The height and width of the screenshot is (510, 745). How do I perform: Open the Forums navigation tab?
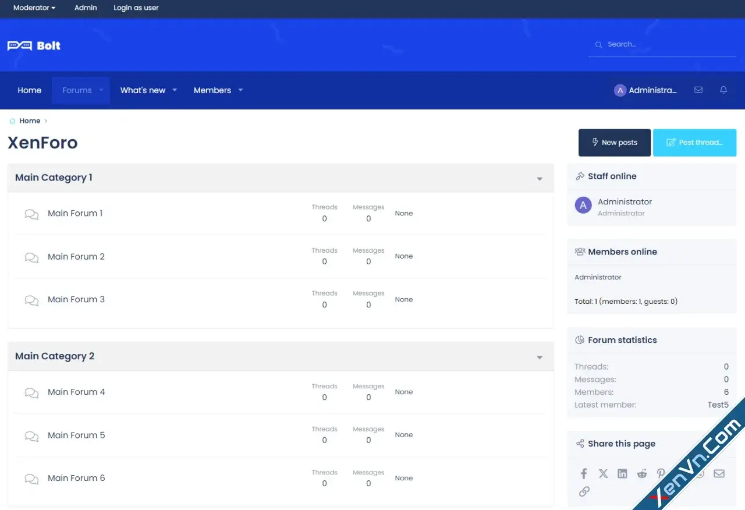point(77,90)
